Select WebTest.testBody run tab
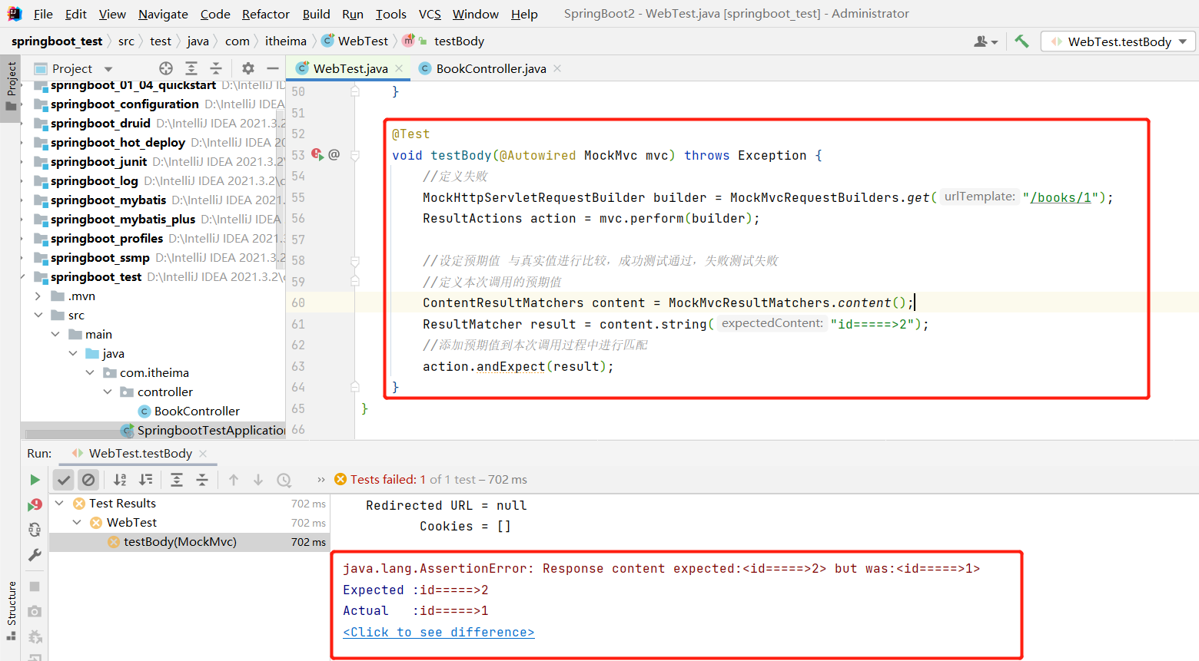1199x661 pixels. point(140,454)
